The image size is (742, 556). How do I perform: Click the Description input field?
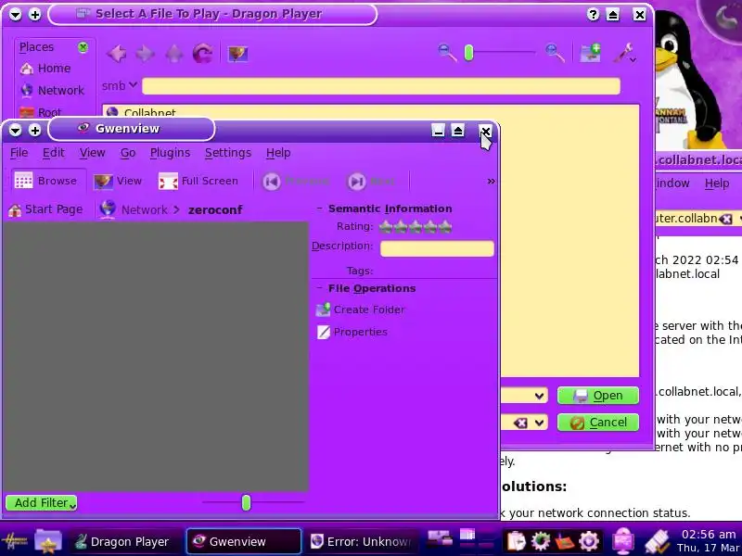(x=437, y=248)
